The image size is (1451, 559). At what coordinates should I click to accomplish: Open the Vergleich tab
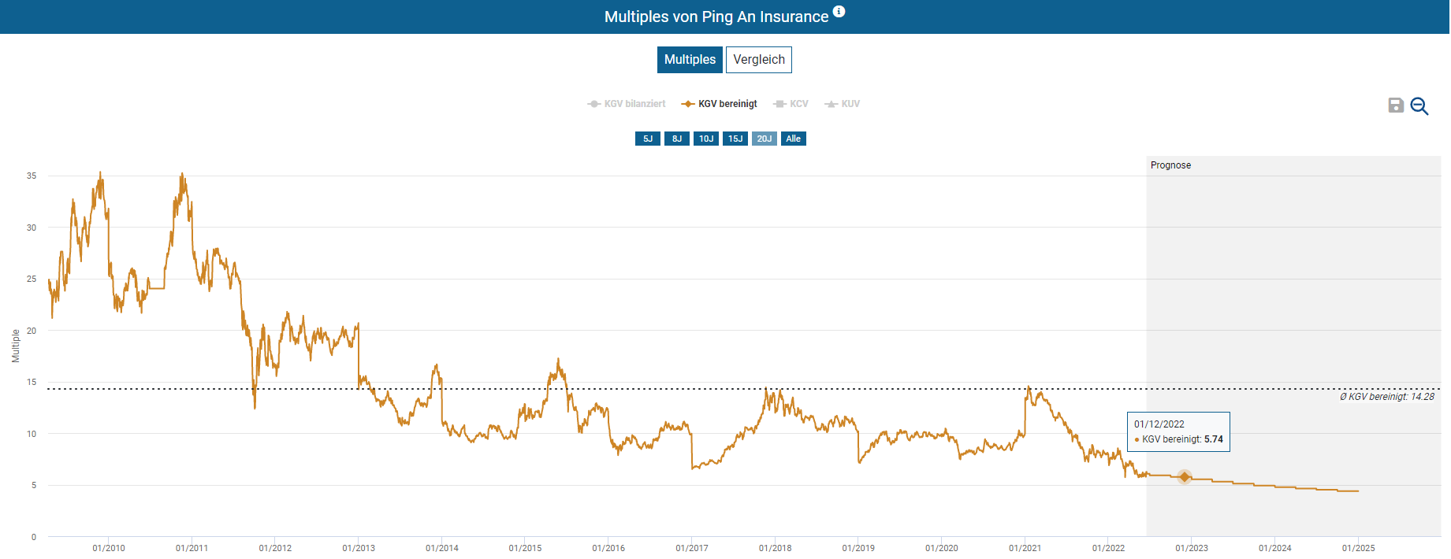pyautogui.click(x=758, y=60)
